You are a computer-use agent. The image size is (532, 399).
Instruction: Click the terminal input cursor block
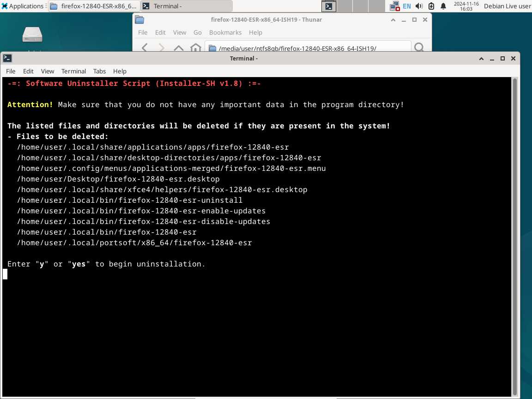coord(5,274)
